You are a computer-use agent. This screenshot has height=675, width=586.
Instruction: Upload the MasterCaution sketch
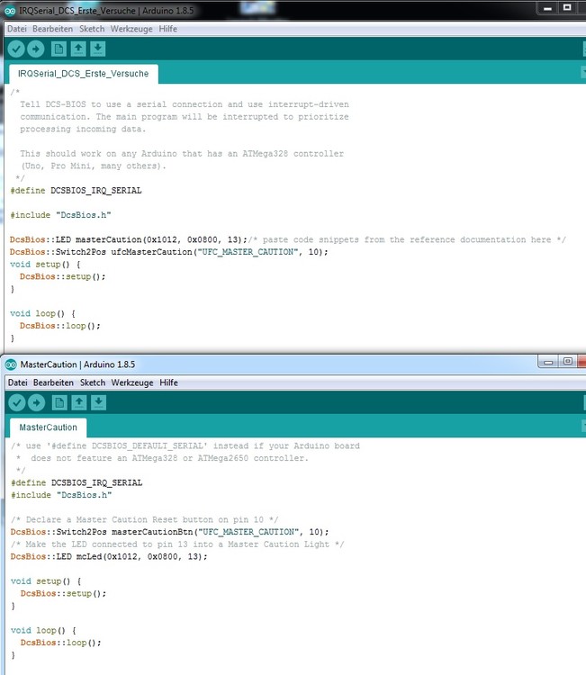coord(37,403)
